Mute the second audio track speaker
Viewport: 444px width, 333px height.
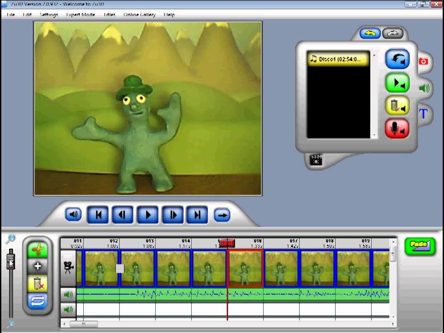point(68,310)
